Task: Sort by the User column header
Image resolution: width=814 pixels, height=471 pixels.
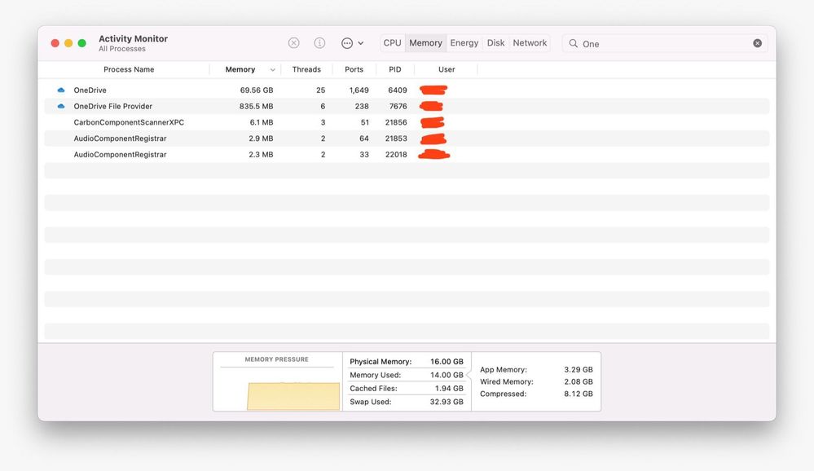Action: pos(447,69)
